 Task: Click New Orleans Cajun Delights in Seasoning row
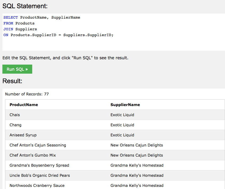[x=137, y=145]
